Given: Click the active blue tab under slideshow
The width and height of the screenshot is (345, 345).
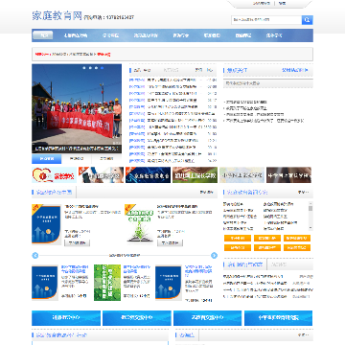Looking at the screenshot, I should (47, 158).
